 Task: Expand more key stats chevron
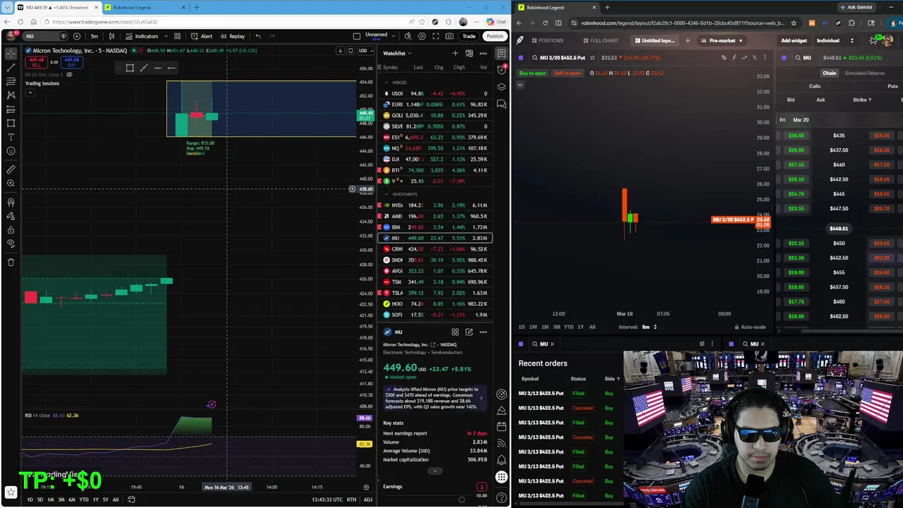pos(435,471)
